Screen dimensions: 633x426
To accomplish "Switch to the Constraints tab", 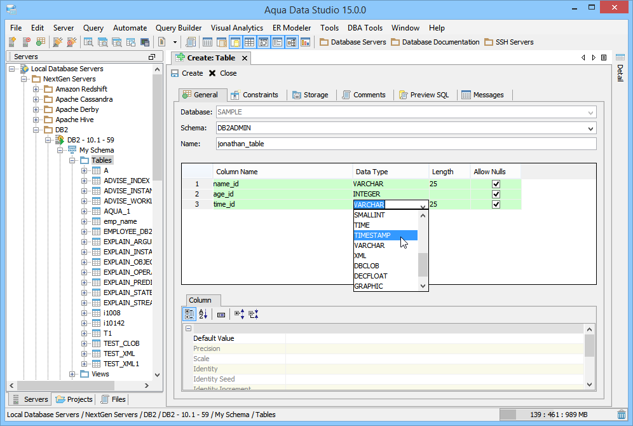I will tap(254, 95).
